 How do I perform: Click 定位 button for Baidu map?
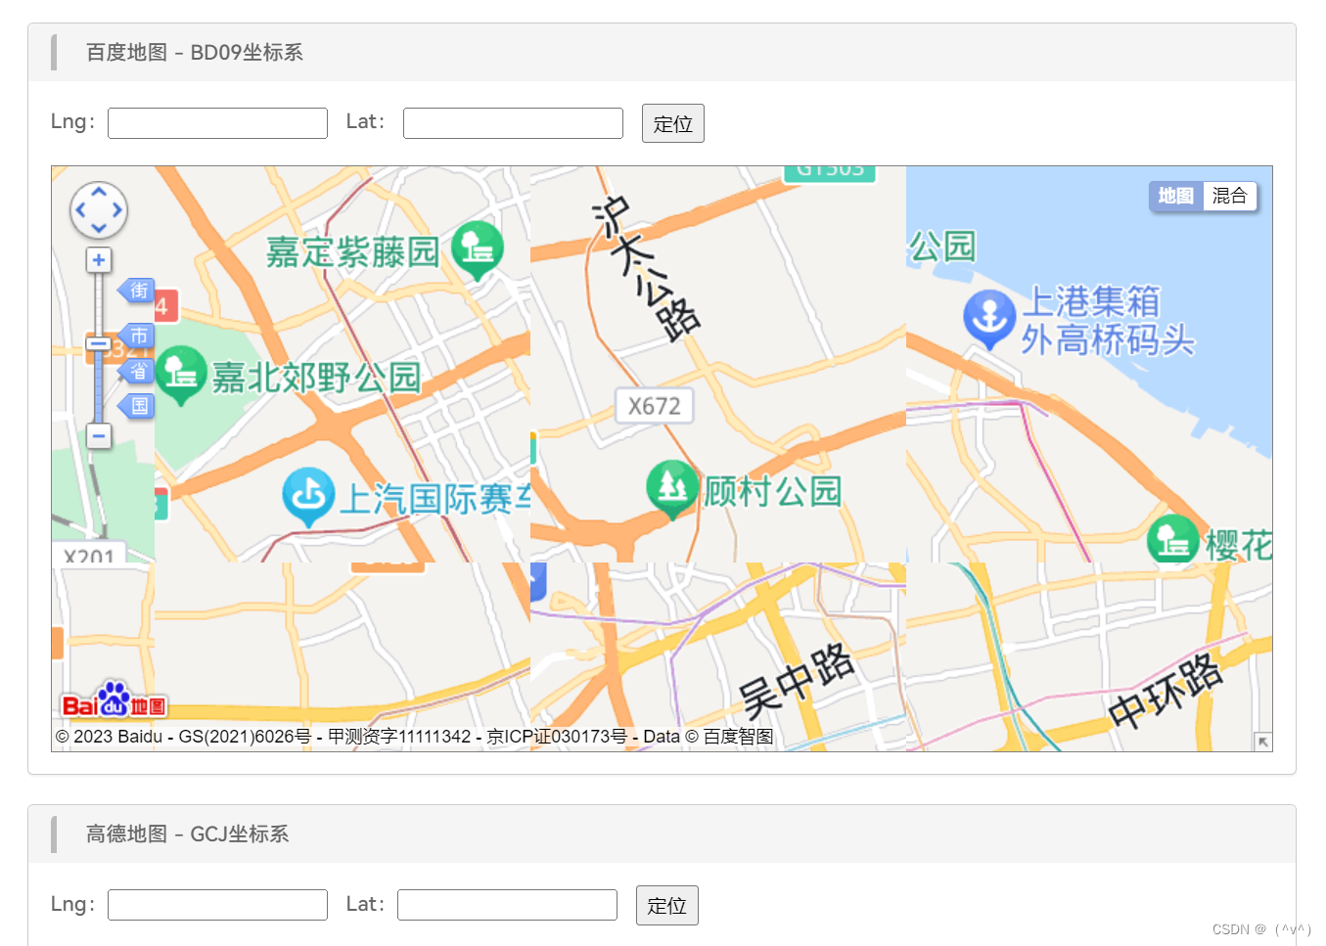point(673,123)
